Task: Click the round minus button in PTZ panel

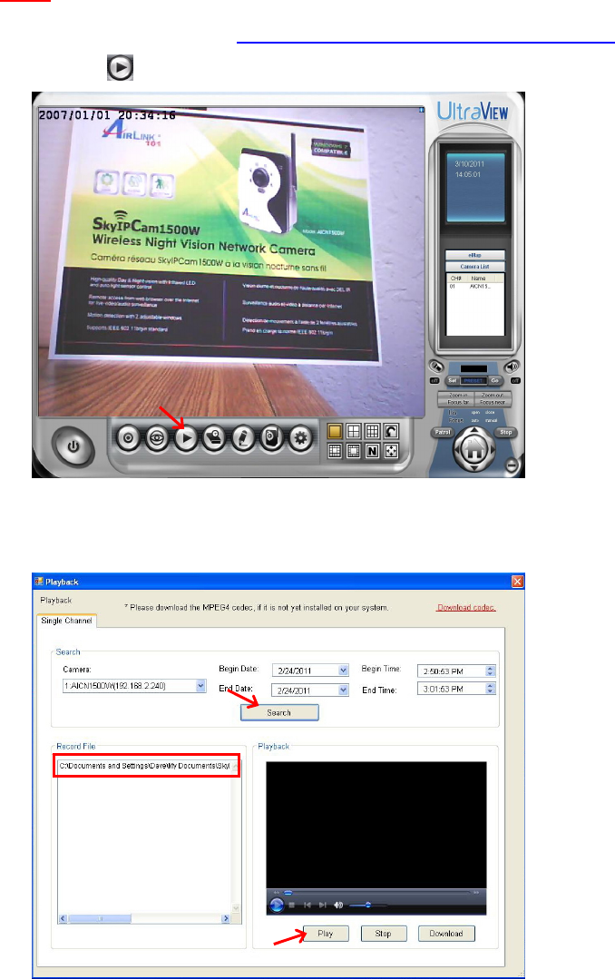Action: click(512, 465)
